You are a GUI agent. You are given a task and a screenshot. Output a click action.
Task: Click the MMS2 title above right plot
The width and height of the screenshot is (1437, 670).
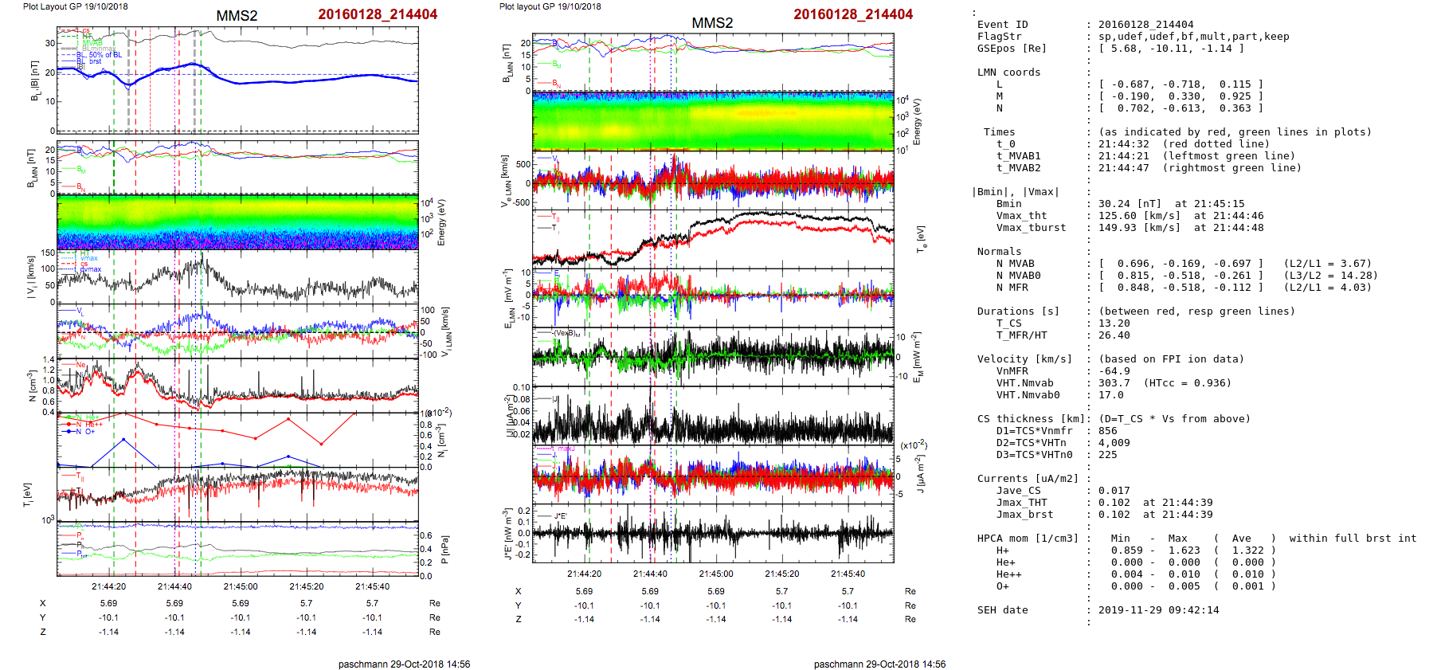[x=711, y=23]
